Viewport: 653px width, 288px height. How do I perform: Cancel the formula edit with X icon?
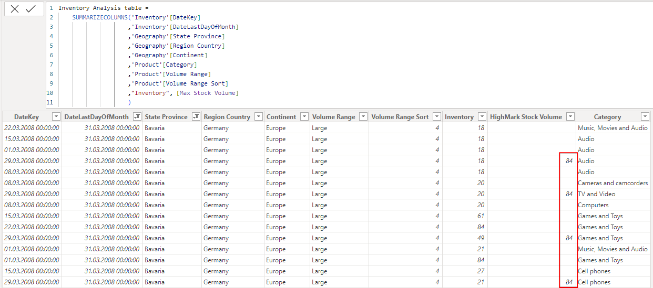(15, 9)
